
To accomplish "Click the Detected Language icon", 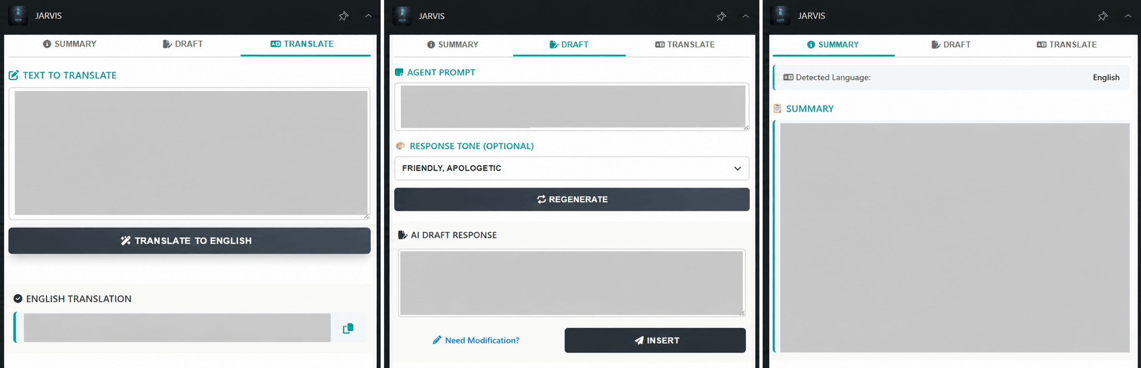I will click(x=788, y=77).
